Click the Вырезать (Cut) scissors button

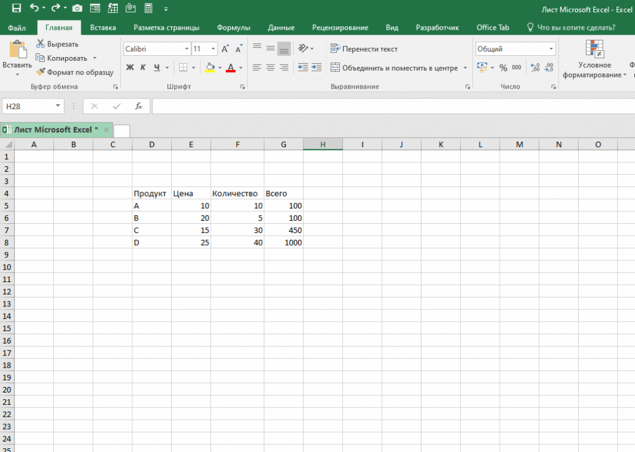coord(57,44)
